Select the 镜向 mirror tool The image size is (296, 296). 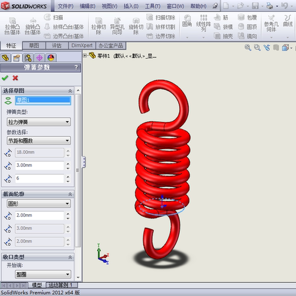[247, 36]
